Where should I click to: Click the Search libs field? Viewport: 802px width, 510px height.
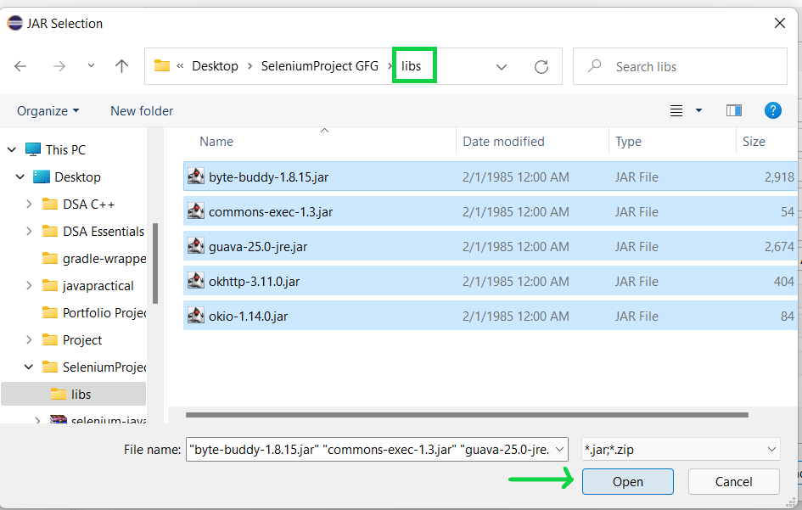tap(680, 66)
